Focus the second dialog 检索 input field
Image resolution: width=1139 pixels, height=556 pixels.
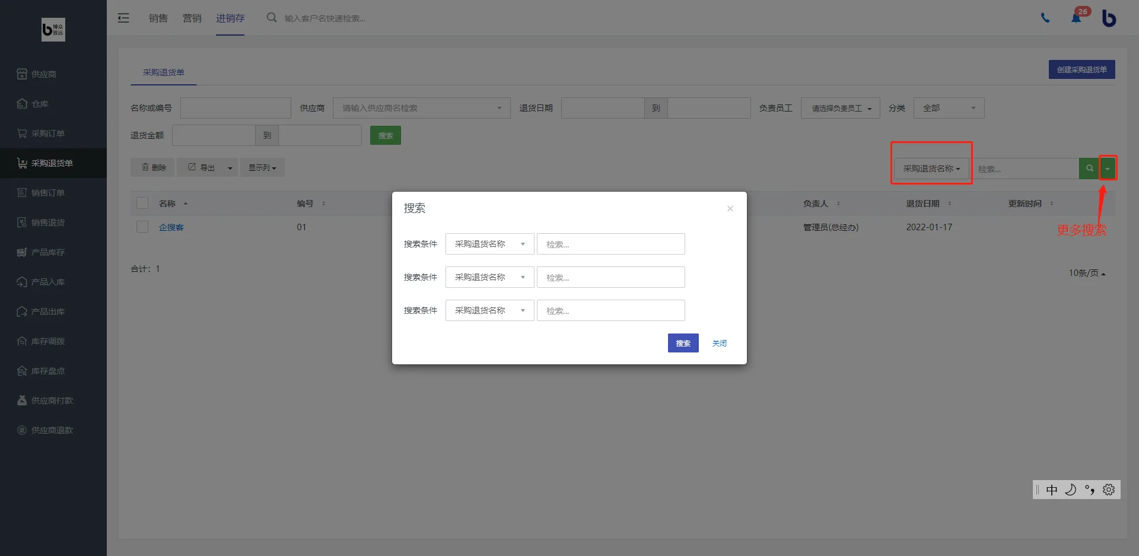pos(611,277)
